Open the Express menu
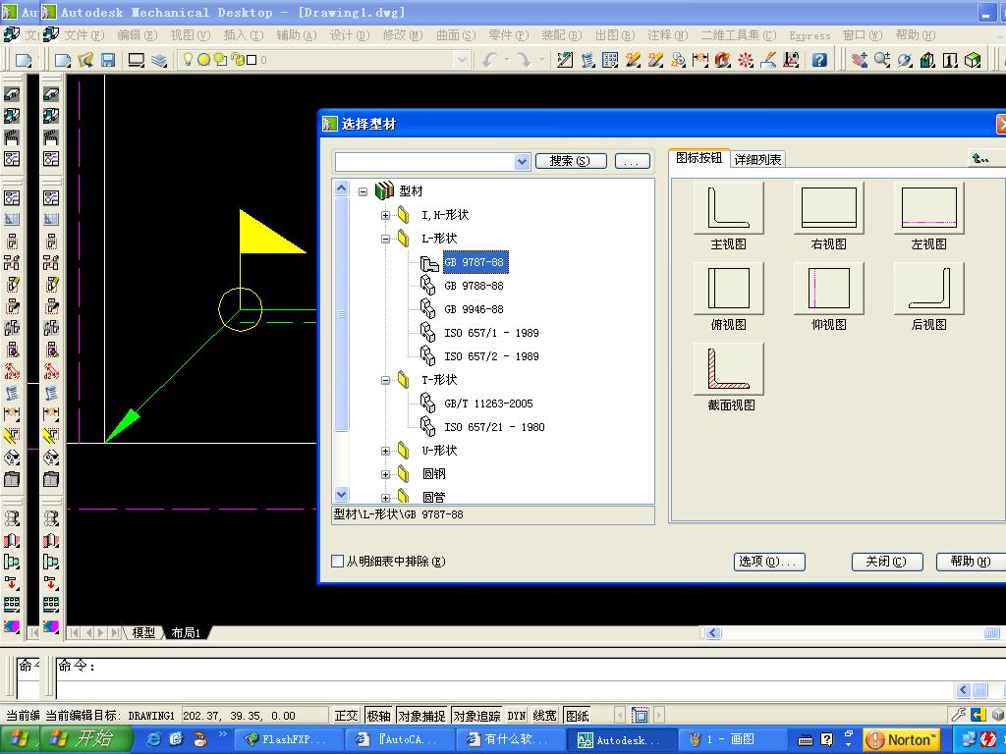This screenshot has height=754, width=1006. (810, 36)
